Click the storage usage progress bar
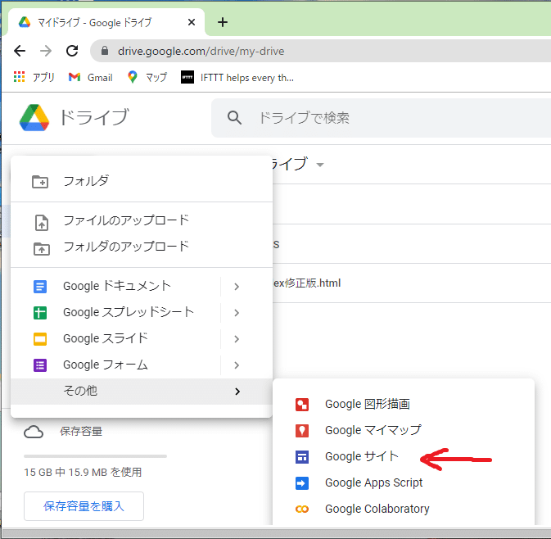Viewport: 551px width, 539px height. tap(95, 456)
